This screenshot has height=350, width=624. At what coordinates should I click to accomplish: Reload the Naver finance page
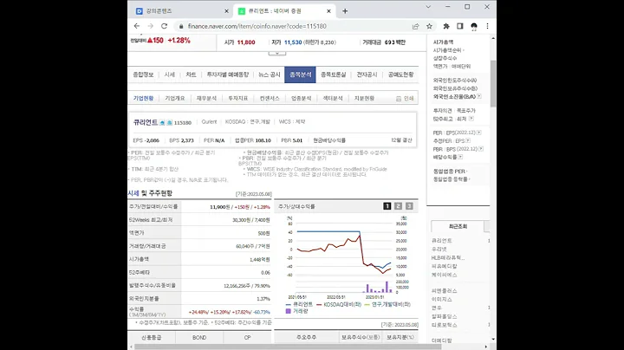point(164,26)
